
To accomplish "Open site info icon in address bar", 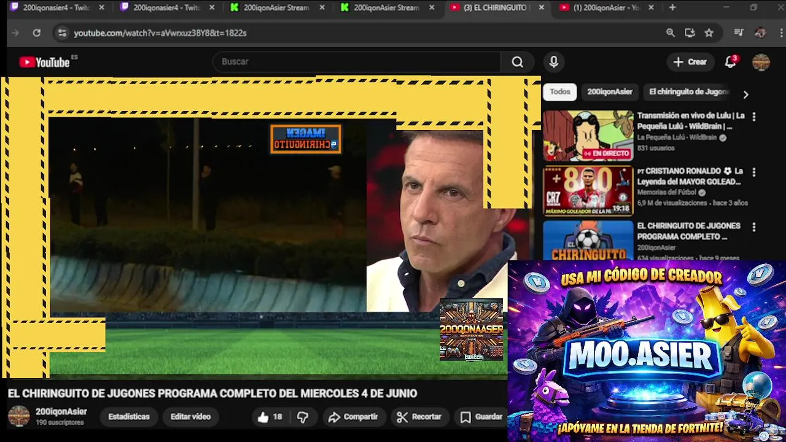I will pyautogui.click(x=61, y=33).
